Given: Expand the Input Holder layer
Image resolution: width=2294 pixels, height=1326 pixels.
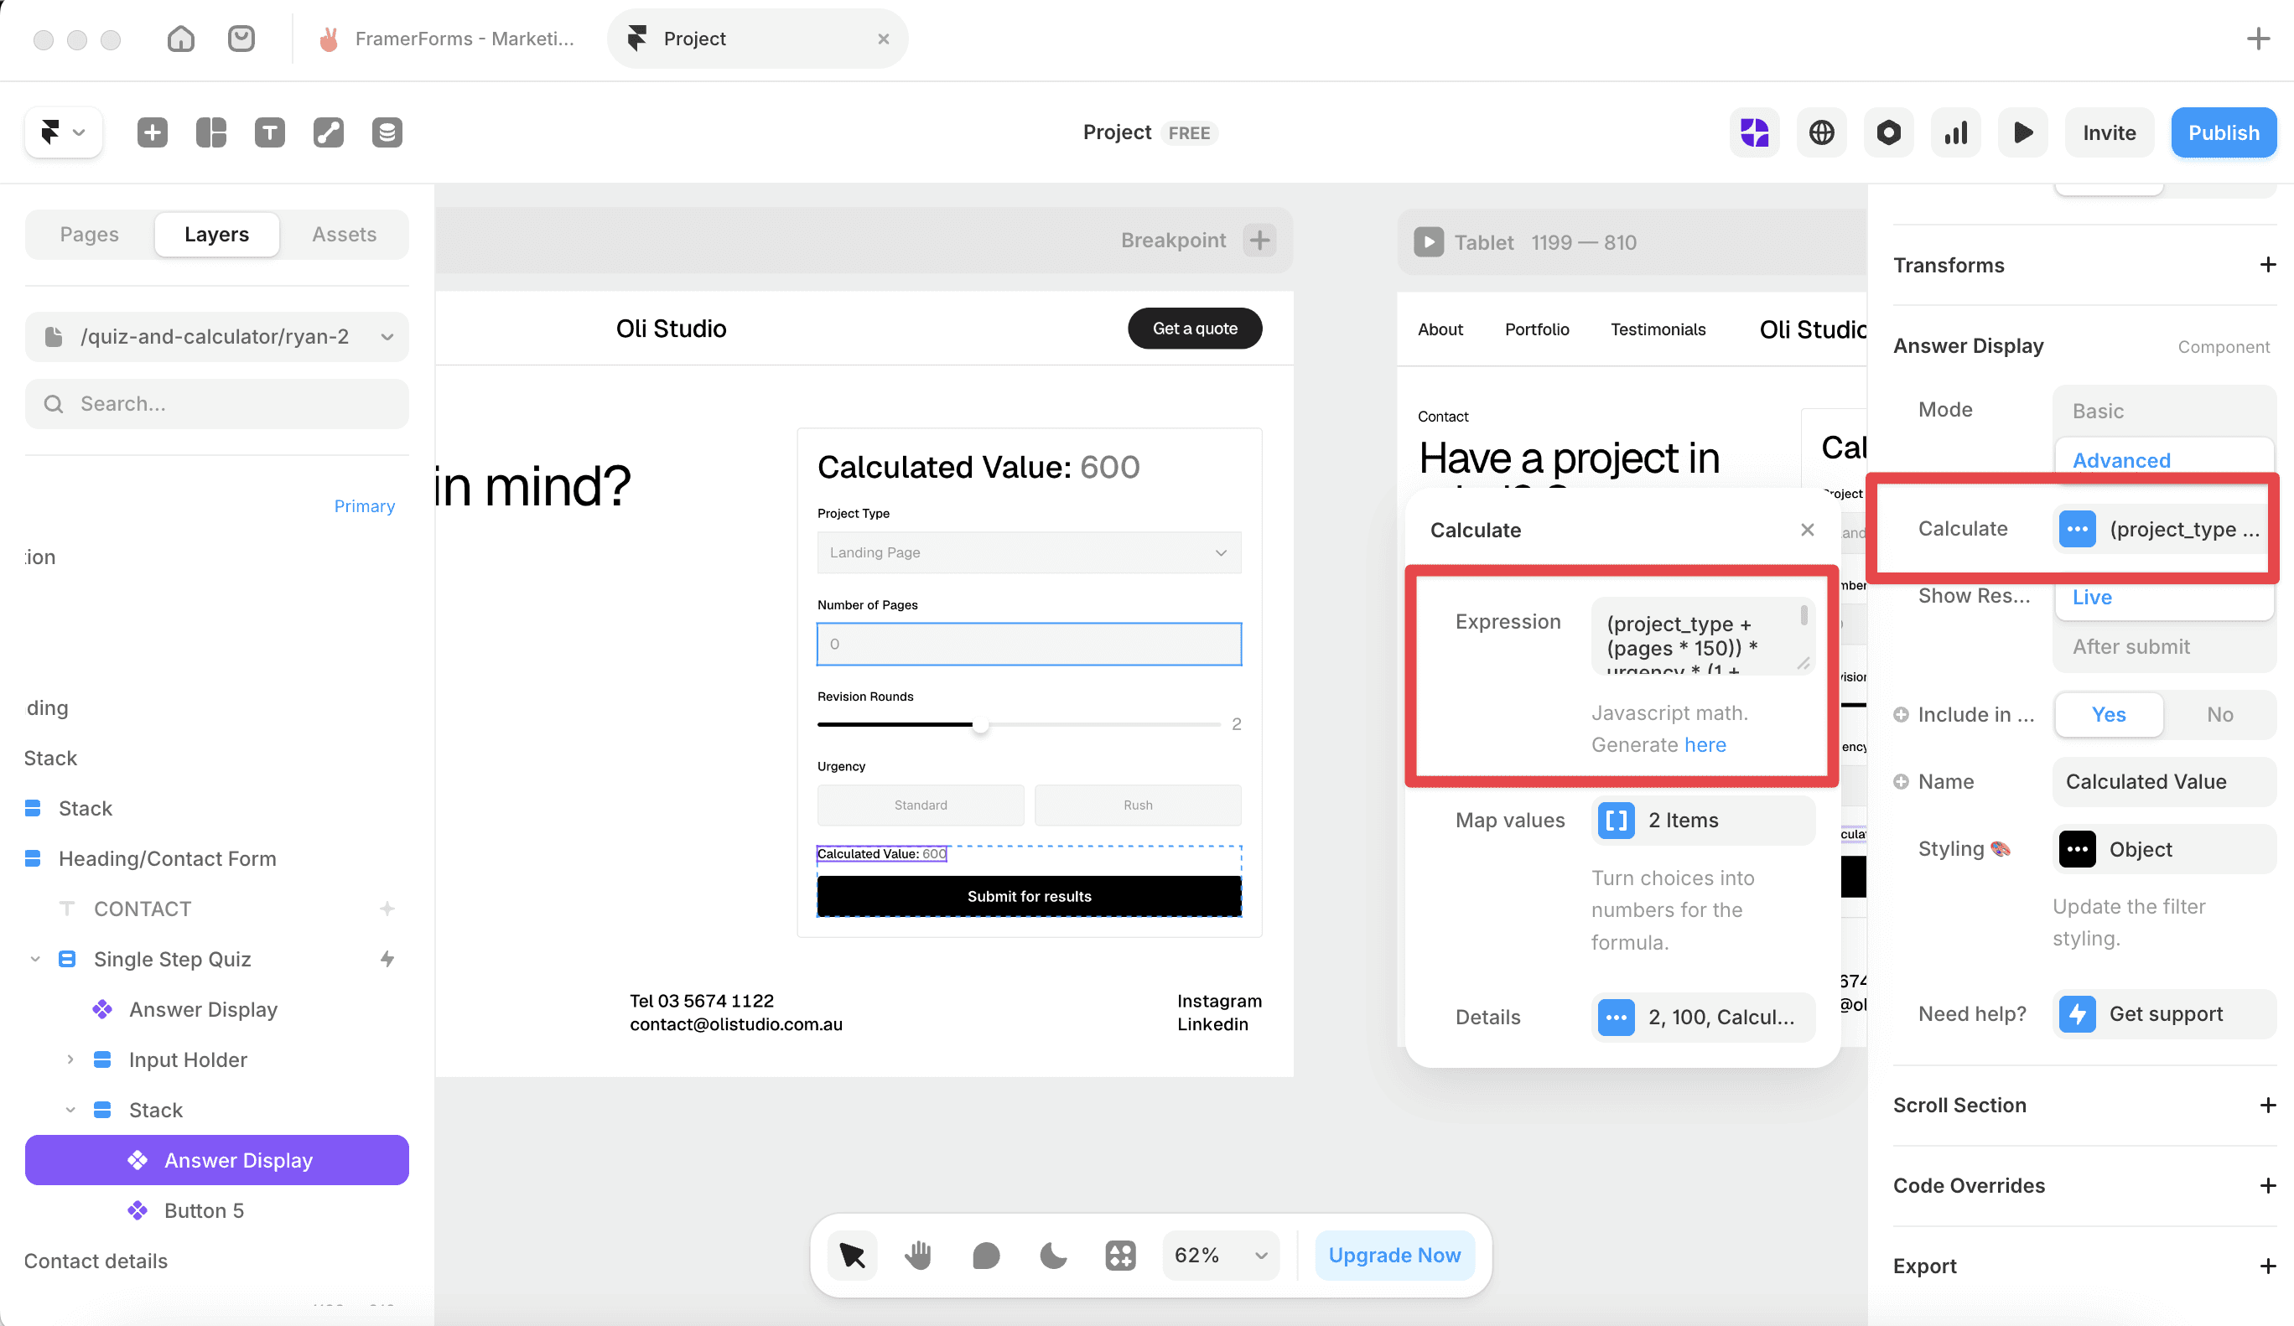Looking at the screenshot, I should coord(70,1059).
